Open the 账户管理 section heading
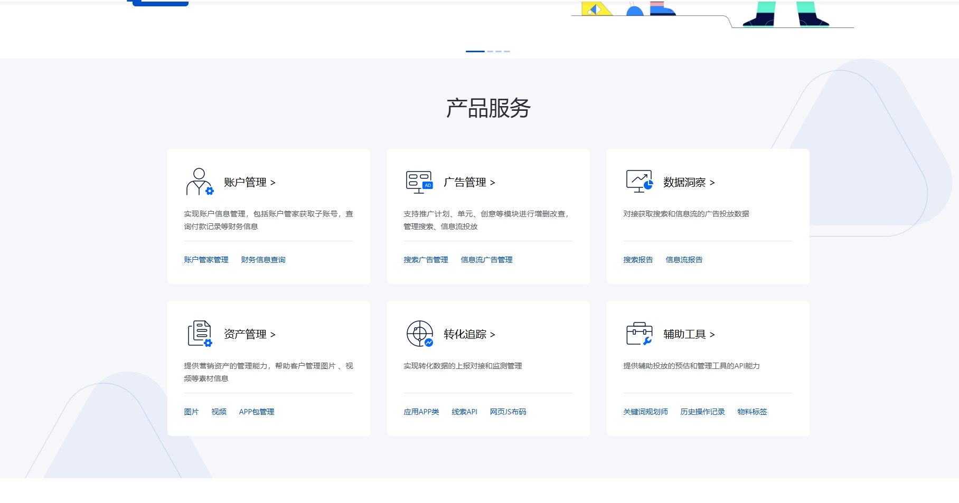This screenshot has width=959, height=503. coord(249,183)
